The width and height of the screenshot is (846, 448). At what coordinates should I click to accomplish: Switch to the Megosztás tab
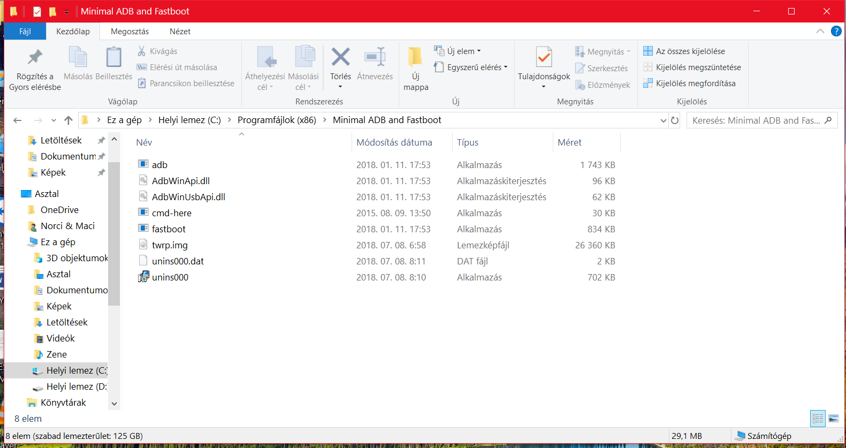coord(129,31)
